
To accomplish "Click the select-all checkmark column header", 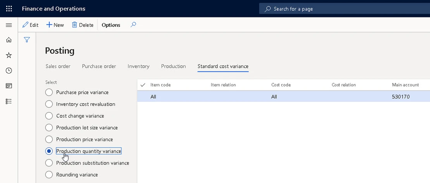I will [143, 85].
